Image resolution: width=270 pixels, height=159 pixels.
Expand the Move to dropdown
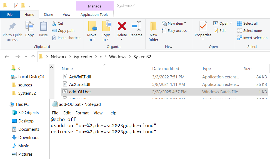click(x=92, y=37)
